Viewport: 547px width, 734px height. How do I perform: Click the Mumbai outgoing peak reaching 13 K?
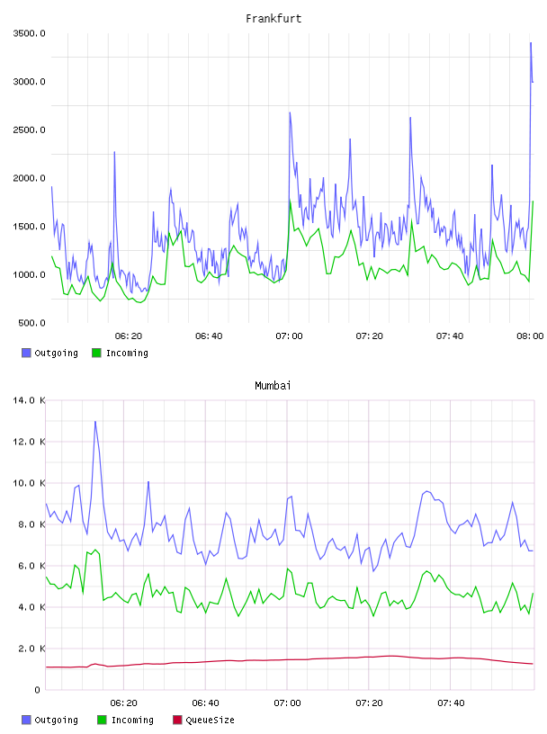[x=95, y=422]
